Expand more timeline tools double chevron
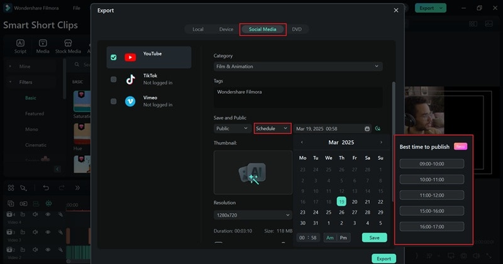The image size is (503, 264). [77, 188]
